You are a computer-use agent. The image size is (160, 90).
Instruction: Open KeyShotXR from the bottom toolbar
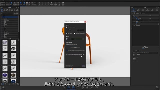point(83,88)
